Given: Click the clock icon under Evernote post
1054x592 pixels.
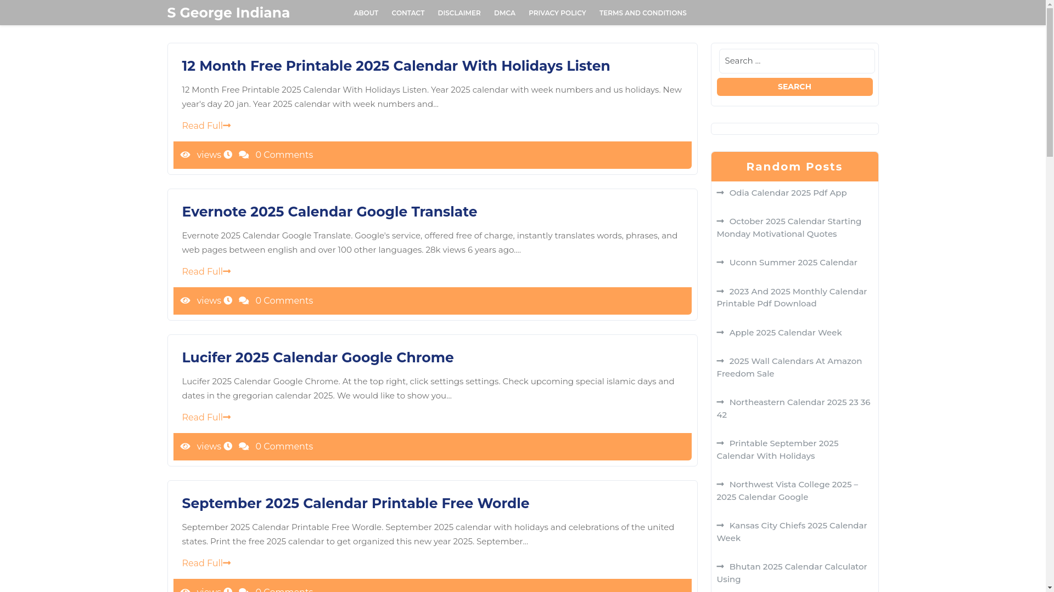Looking at the screenshot, I should pyautogui.click(x=228, y=301).
